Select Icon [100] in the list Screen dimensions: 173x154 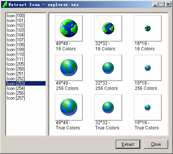pyautogui.click(x=26, y=16)
